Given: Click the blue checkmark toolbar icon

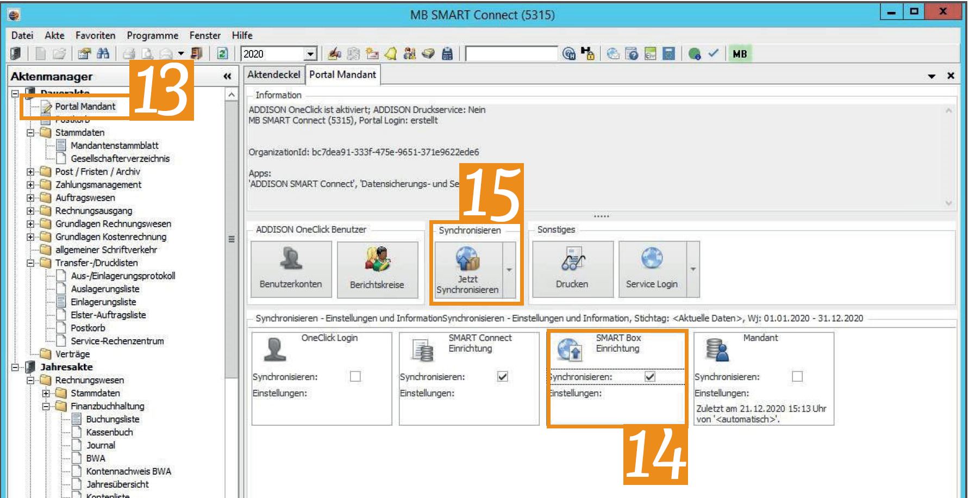Looking at the screenshot, I should click(713, 53).
